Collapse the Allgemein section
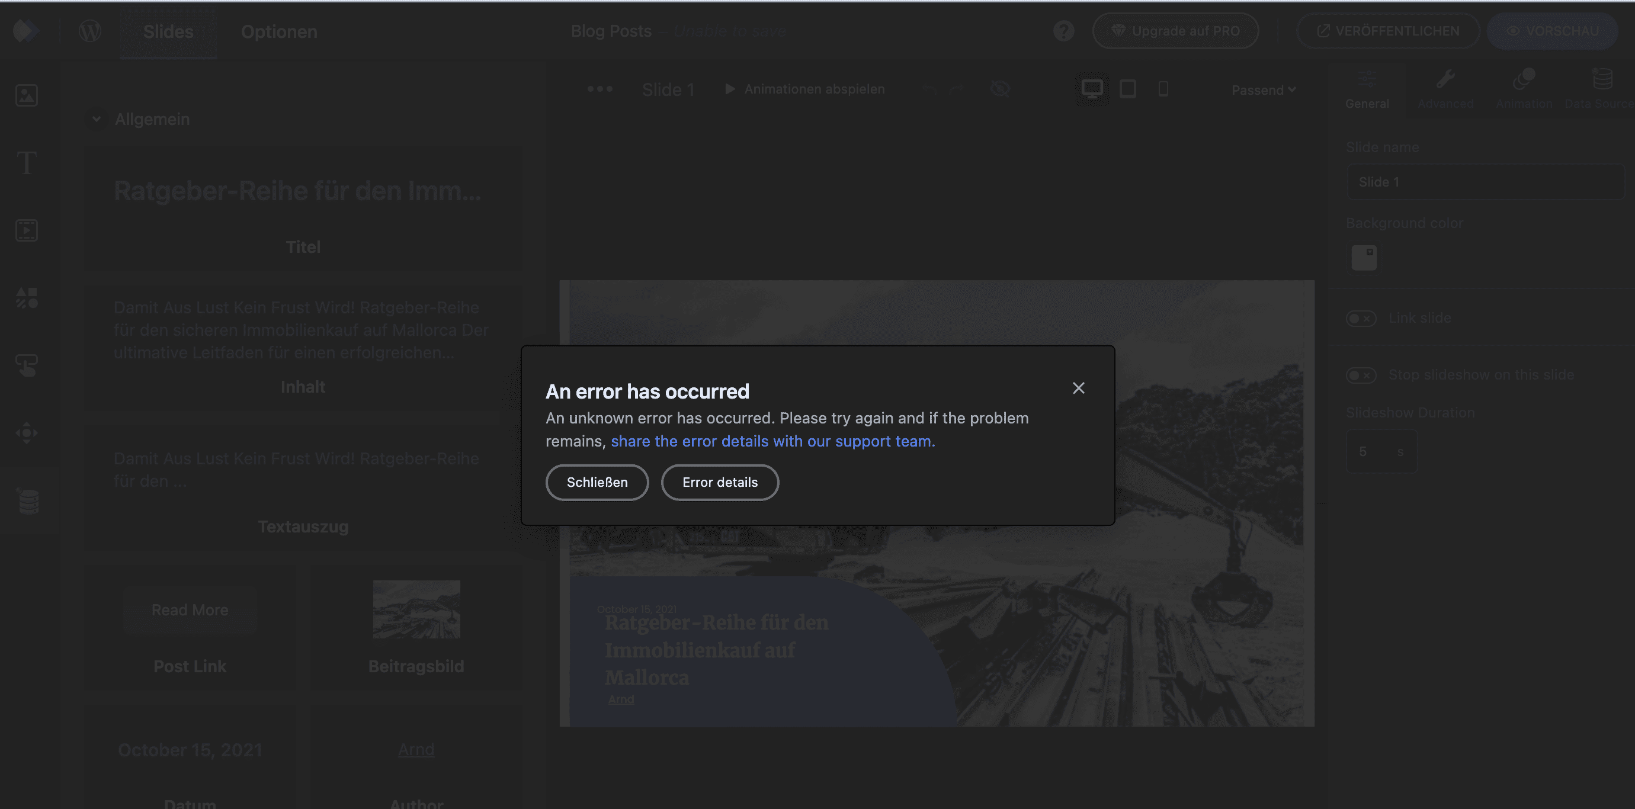Viewport: 1635px width, 809px height. (x=97, y=118)
